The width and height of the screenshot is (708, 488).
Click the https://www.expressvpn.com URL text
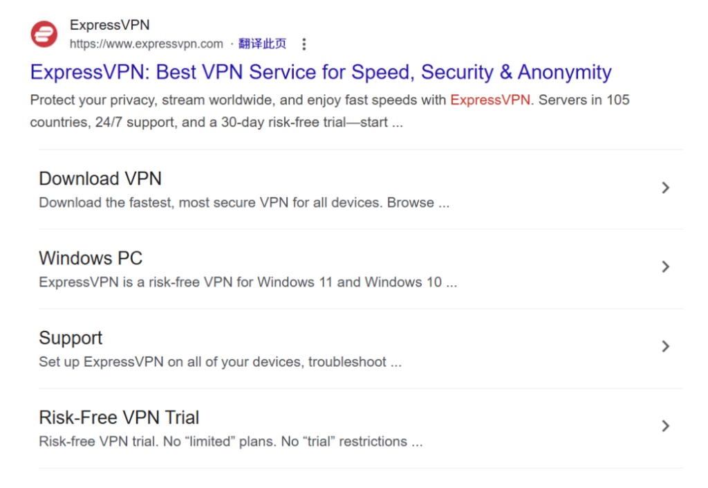pos(147,44)
